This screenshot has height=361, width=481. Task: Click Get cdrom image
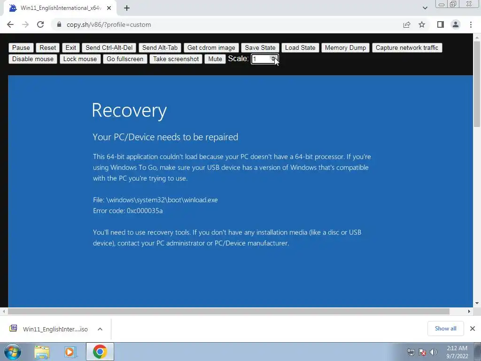(x=211, y=47)
